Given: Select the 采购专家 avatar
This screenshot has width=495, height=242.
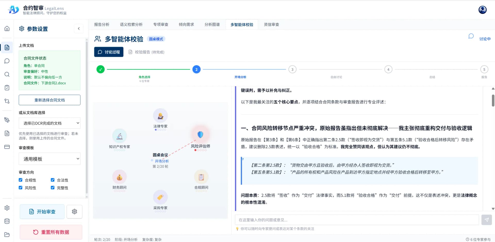Looking at the screenshot, I should tap(160, 197).
